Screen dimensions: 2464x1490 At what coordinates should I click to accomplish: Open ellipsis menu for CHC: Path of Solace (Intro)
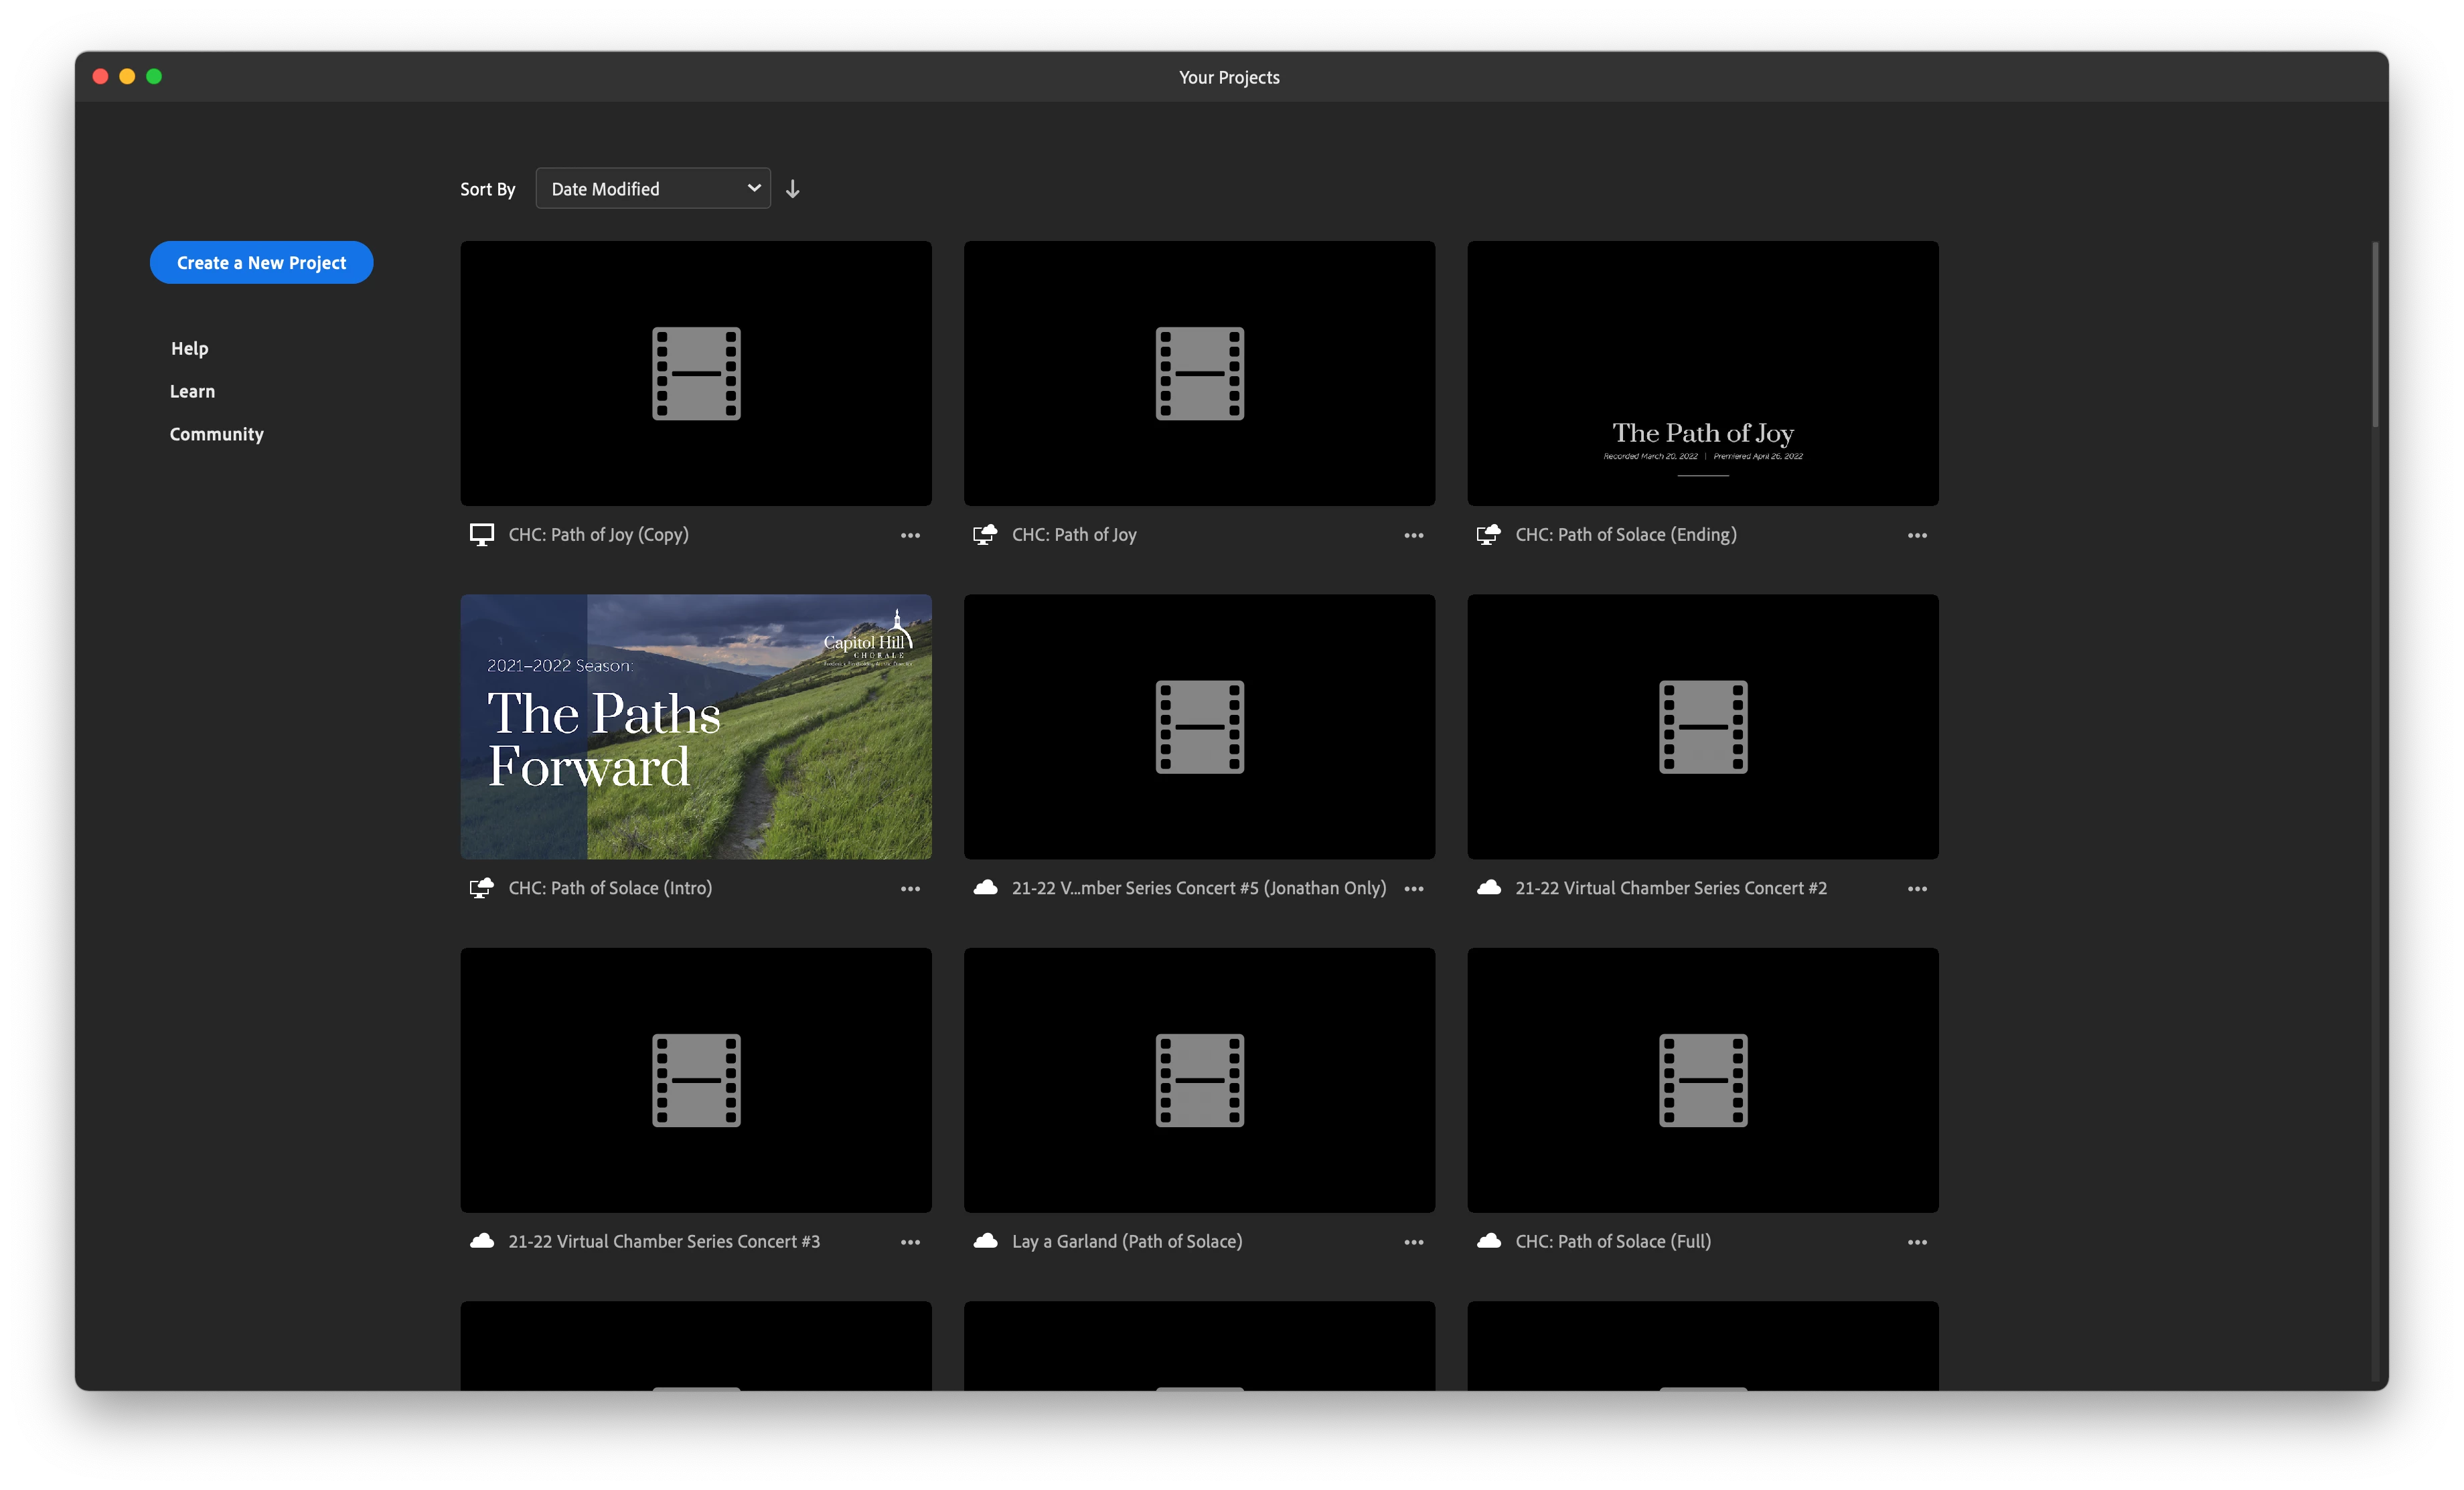point(909,888)
